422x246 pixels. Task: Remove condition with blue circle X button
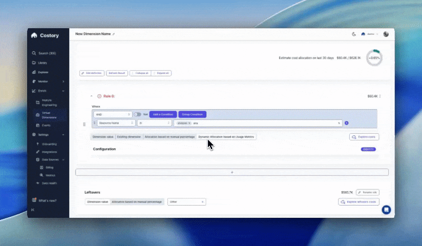coord(346,123)
